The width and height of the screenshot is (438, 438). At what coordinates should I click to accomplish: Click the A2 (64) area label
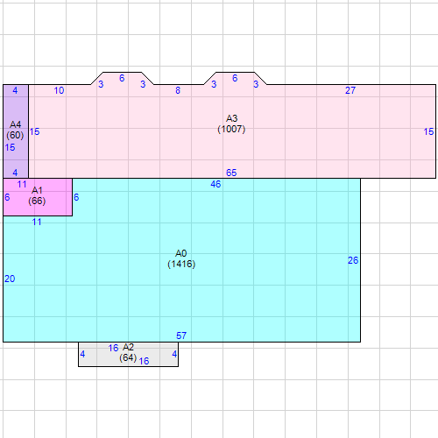point(128,352)
